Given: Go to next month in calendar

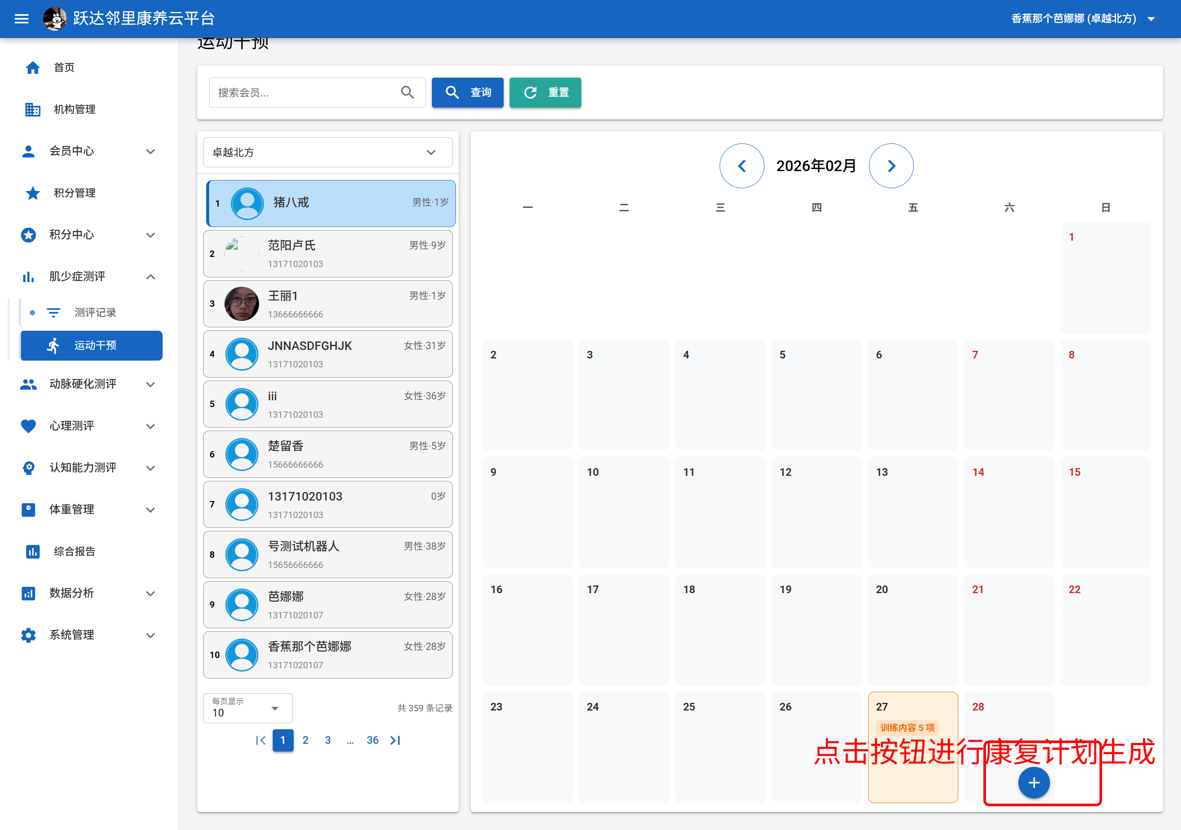Looking at the screenshot, I should coord(892,166).
